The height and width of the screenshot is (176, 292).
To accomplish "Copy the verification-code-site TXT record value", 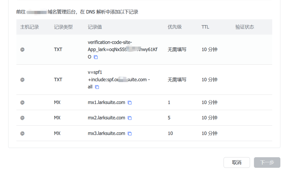I will [x=96, y=57].
